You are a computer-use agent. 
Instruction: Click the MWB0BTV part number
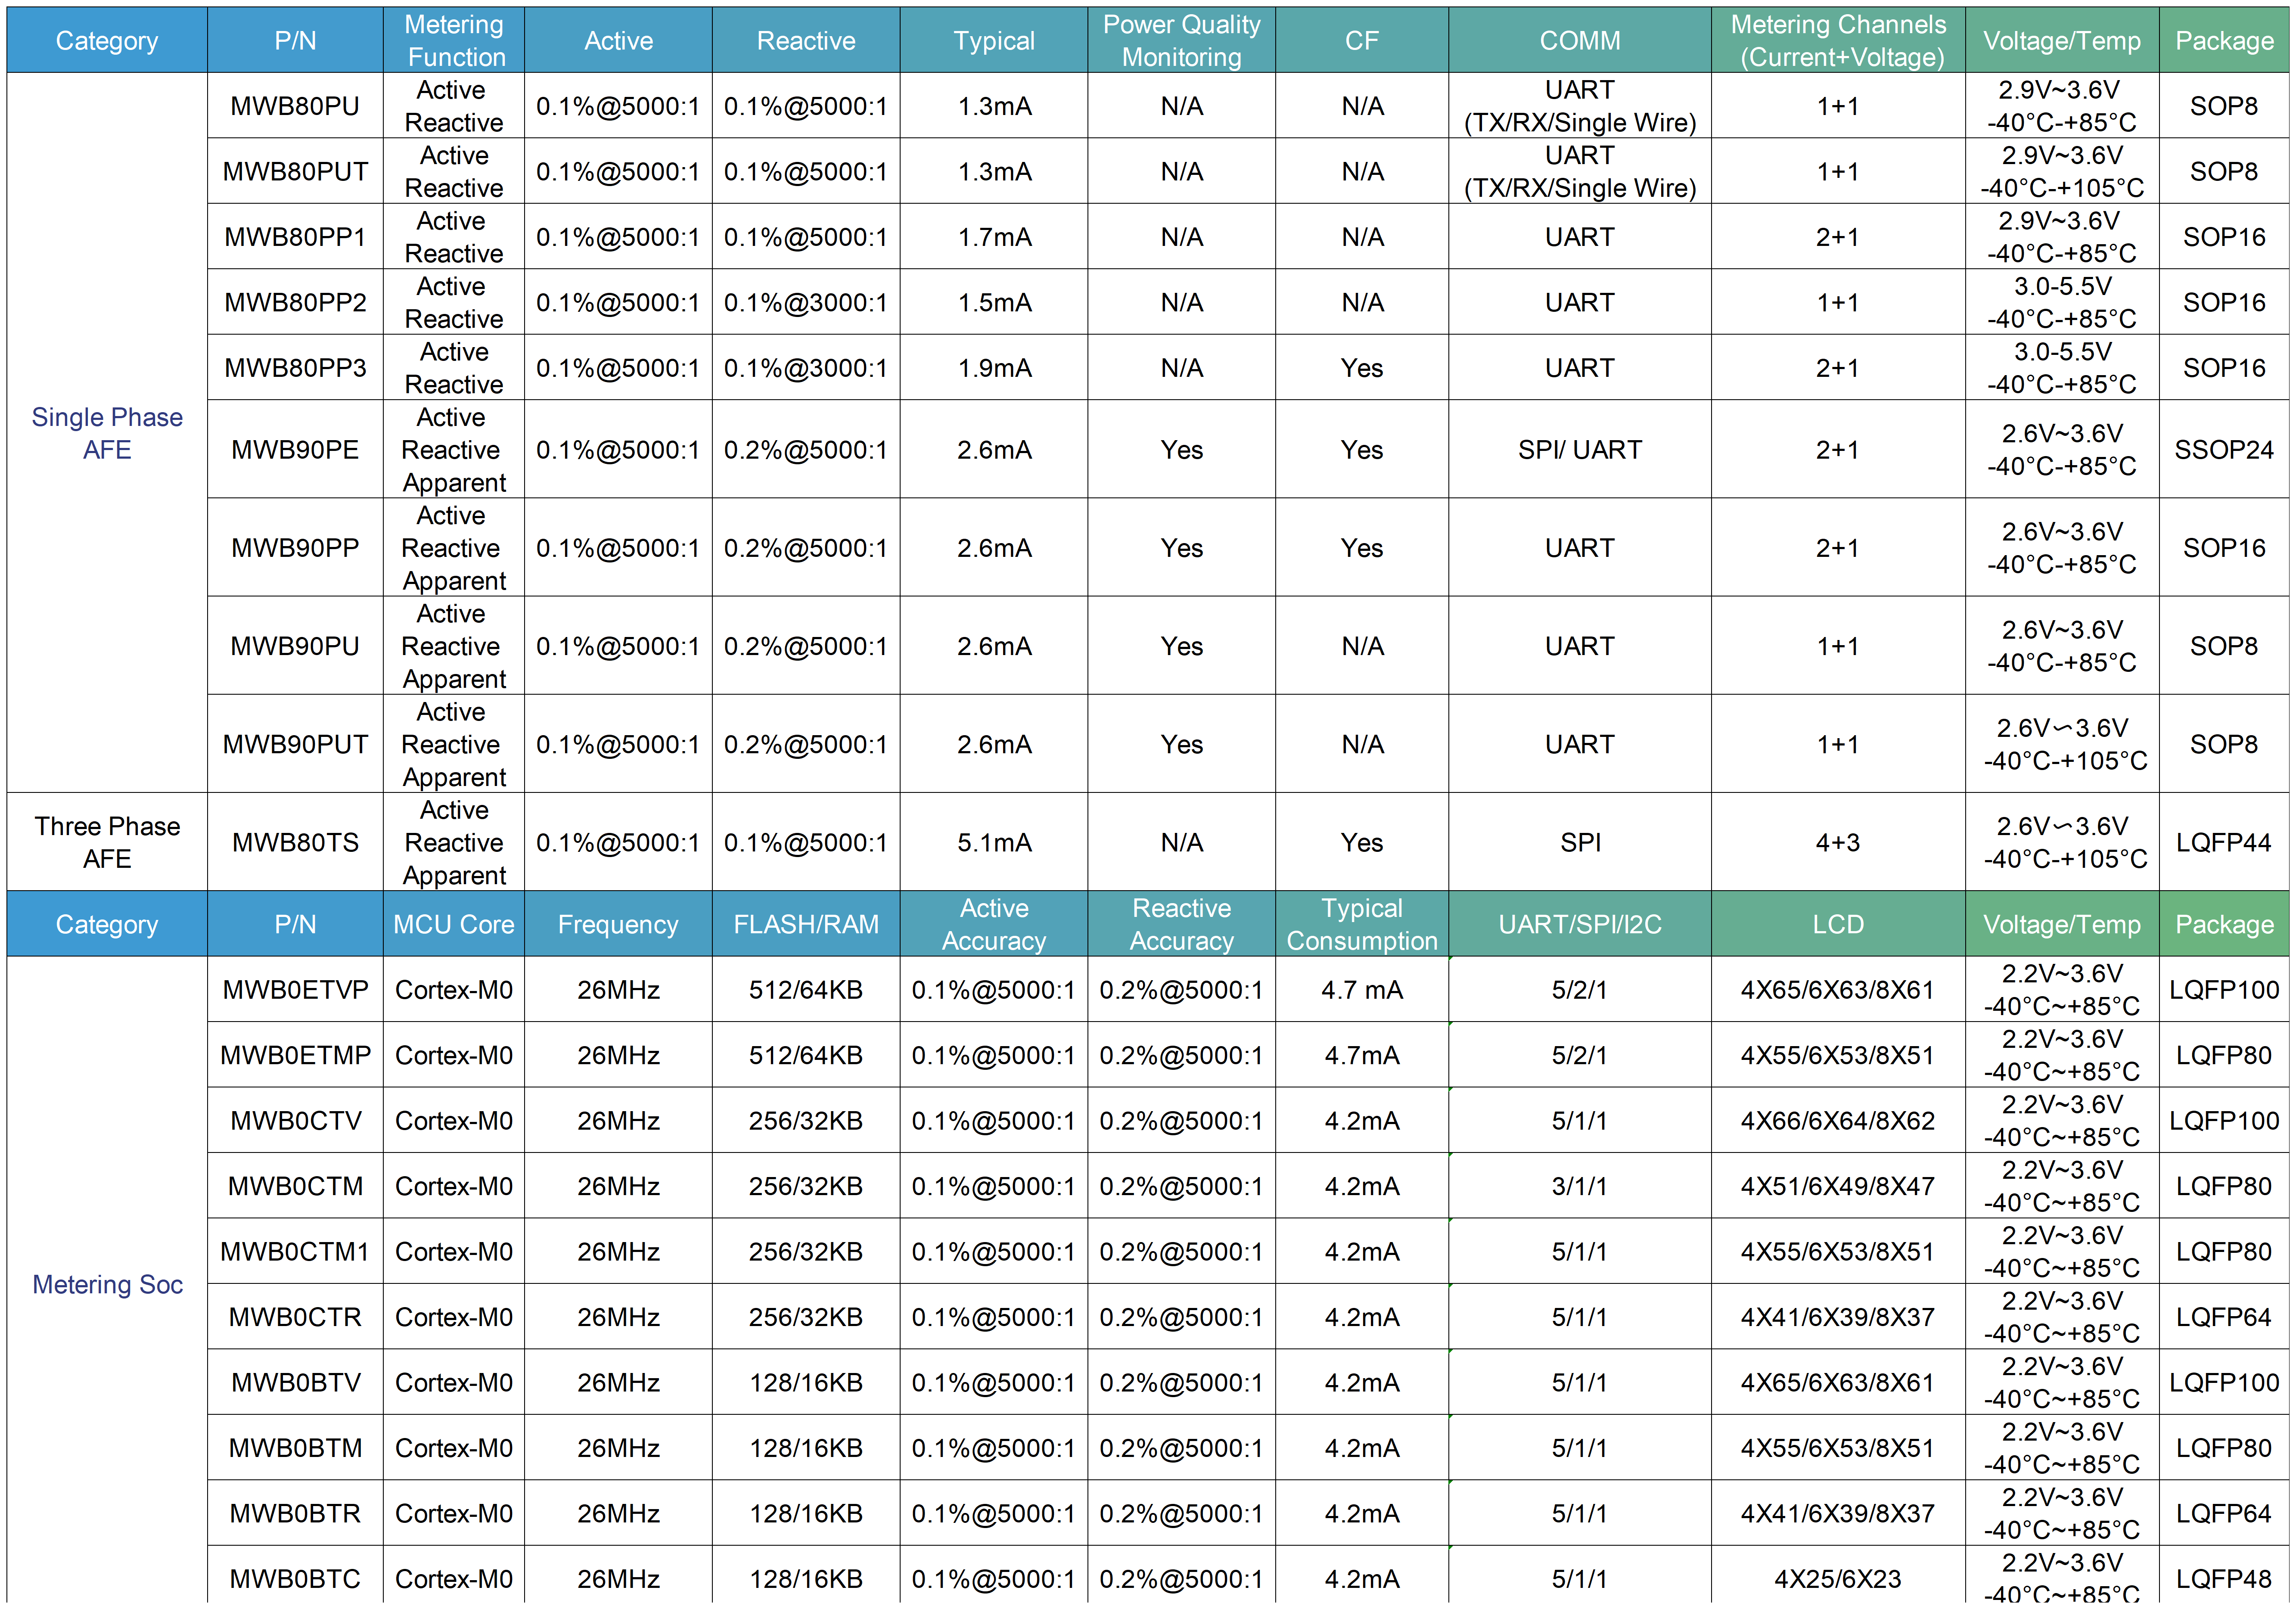point(295,1383)
